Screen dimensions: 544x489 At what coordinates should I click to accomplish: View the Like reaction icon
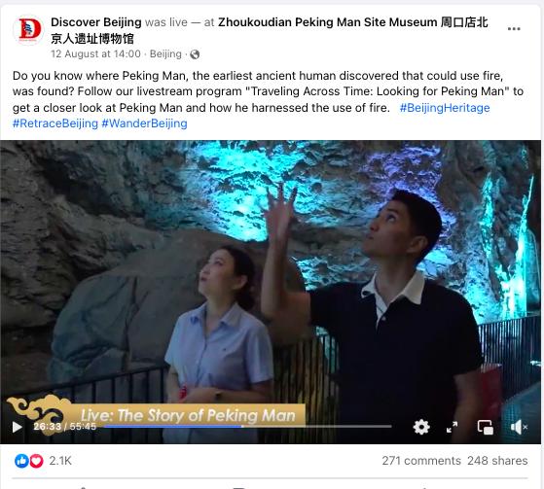(21, 461)
